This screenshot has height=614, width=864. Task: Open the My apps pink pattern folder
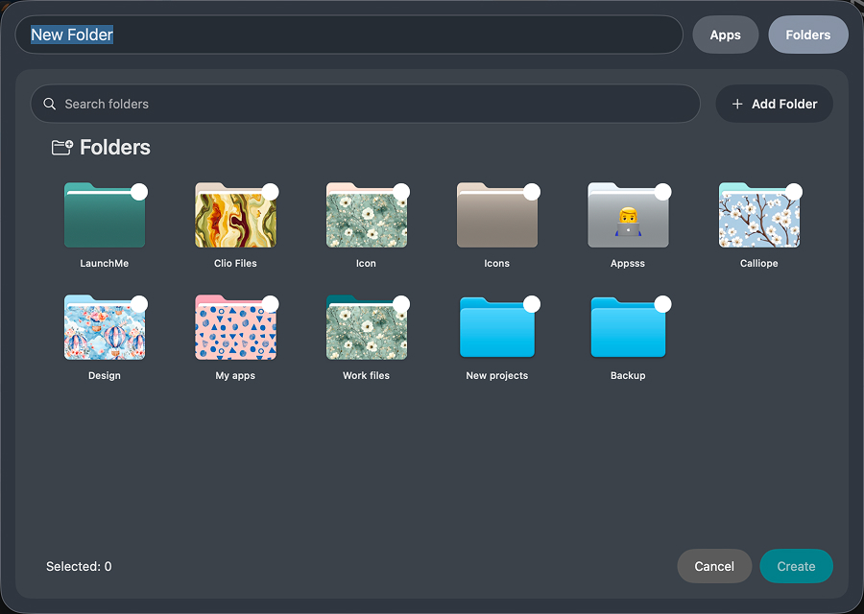[235, 327]
